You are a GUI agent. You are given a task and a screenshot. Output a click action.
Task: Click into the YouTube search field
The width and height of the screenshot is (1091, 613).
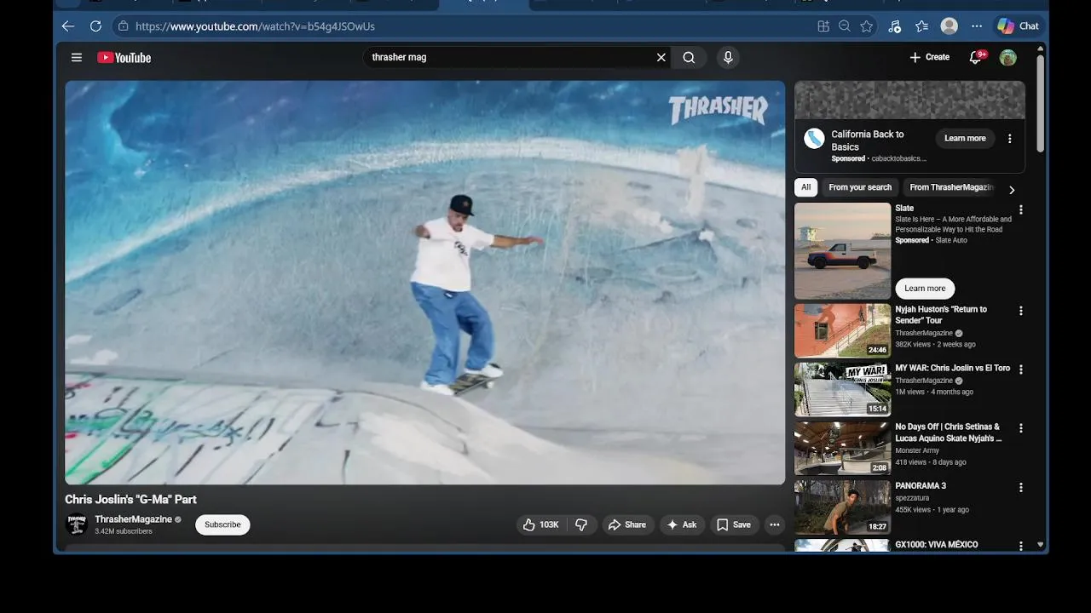(510, 57)
